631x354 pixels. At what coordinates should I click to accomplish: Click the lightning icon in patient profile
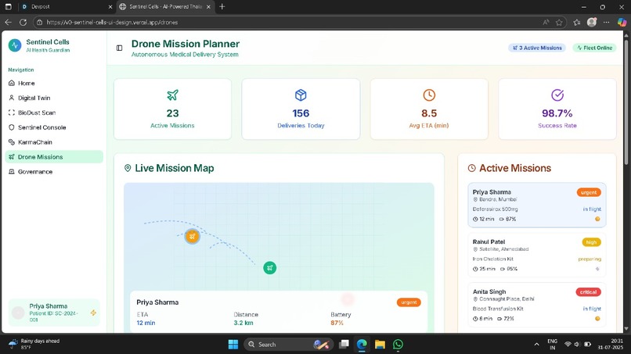[x=93, y=313]
